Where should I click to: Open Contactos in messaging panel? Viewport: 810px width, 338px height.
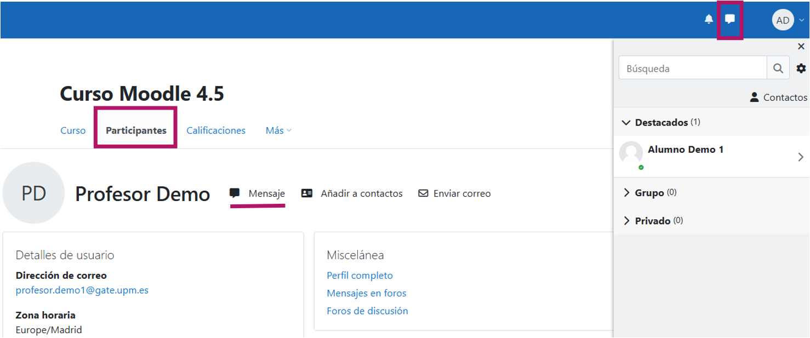coord(778,98)
